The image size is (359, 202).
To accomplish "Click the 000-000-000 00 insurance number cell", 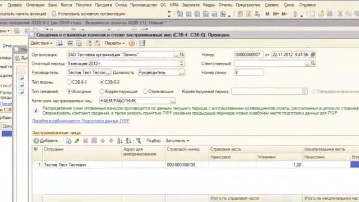I will 187,164.
